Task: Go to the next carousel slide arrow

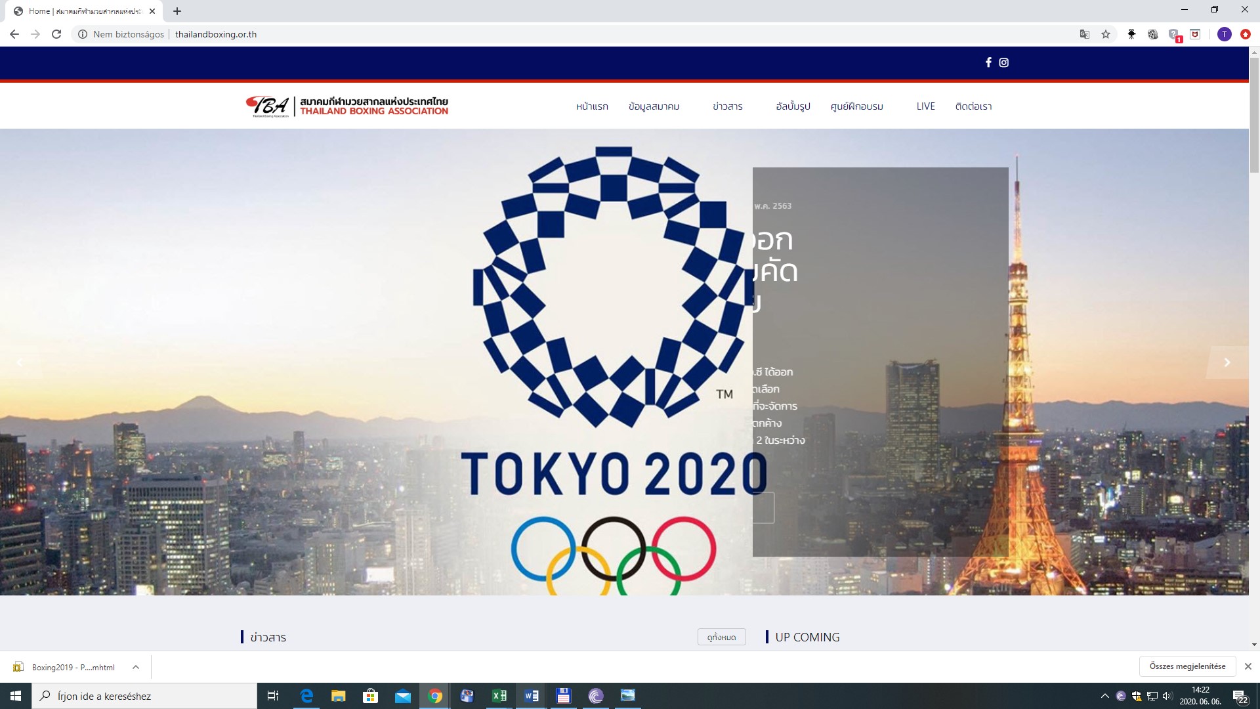Action: (1227, 362)
